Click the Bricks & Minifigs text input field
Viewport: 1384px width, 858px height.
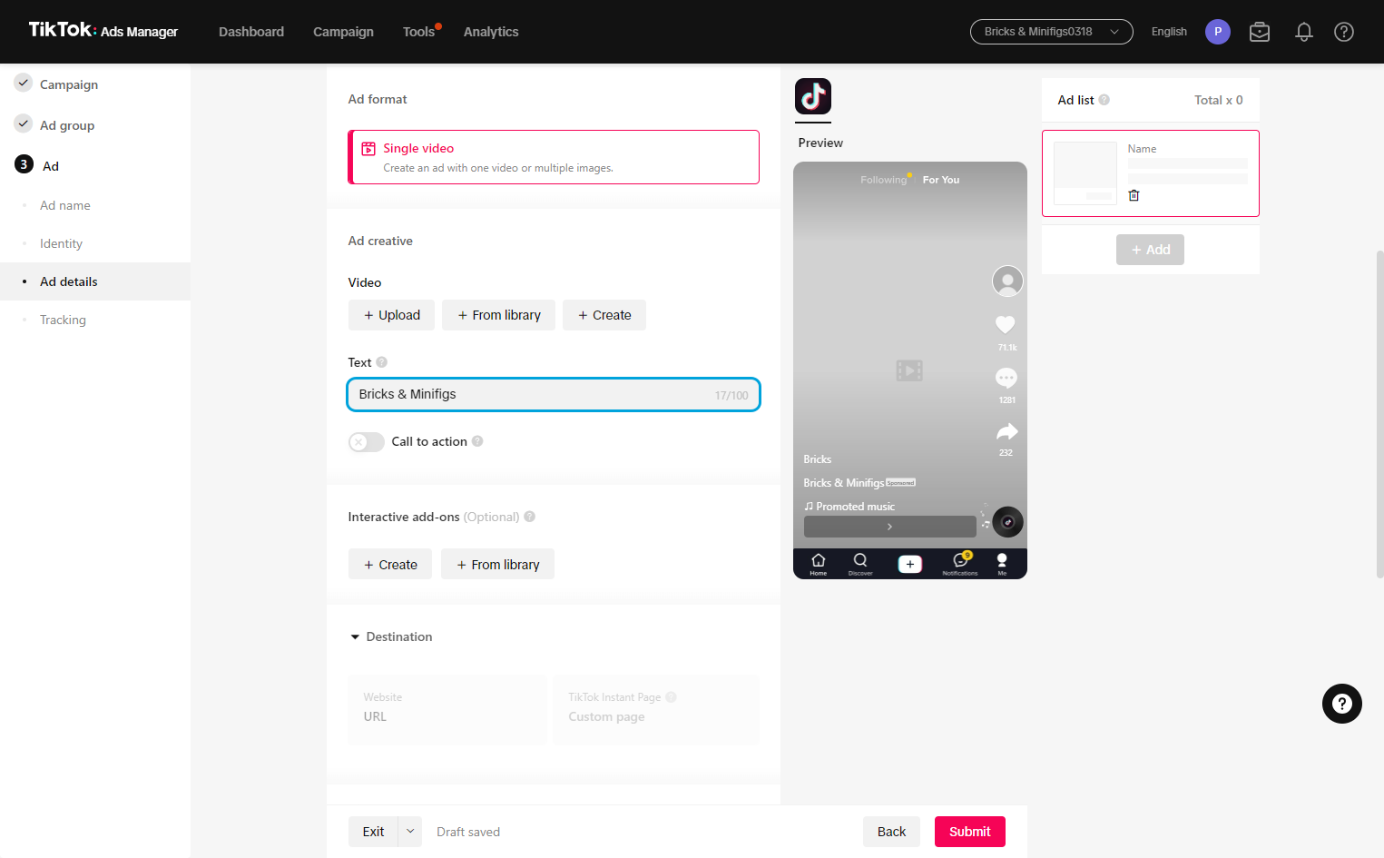point(554,395)
